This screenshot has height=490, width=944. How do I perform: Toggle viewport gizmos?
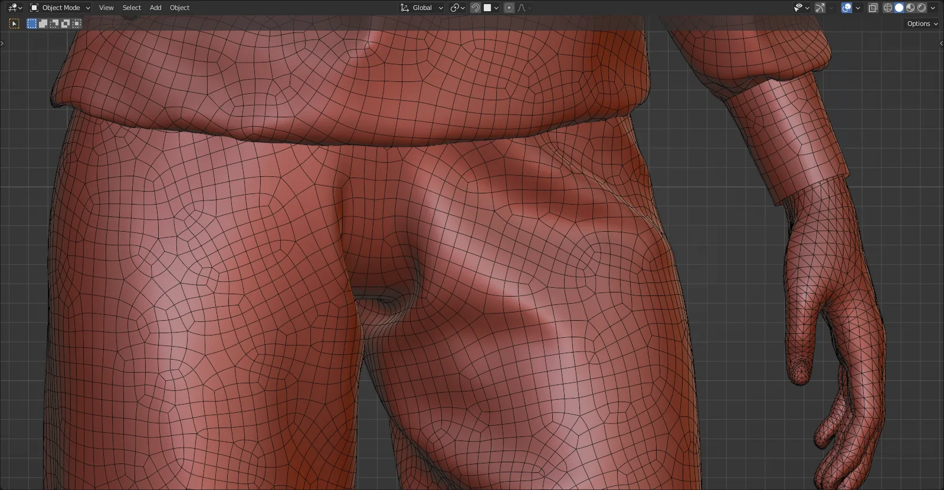click(820, 8)
